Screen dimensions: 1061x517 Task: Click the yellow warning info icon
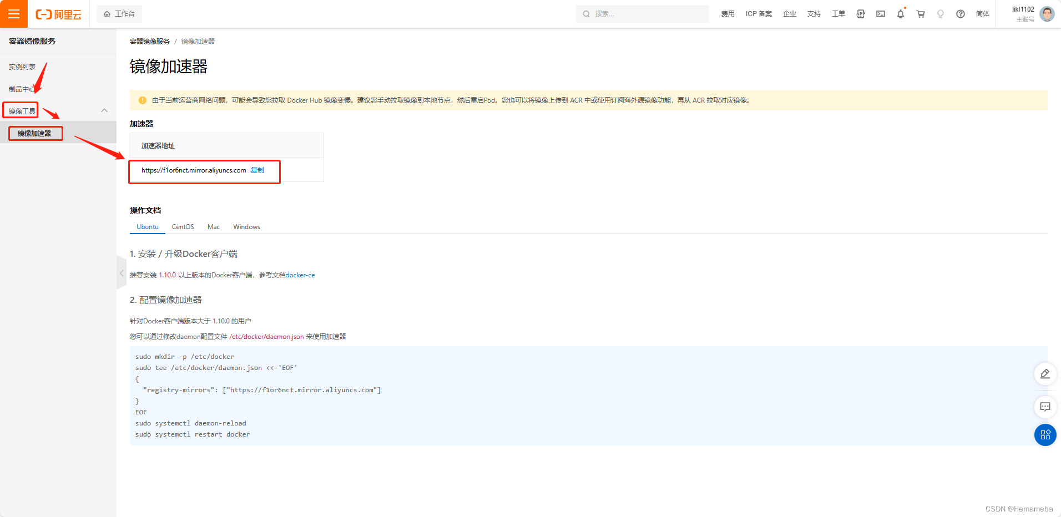[x=142, y=100]
